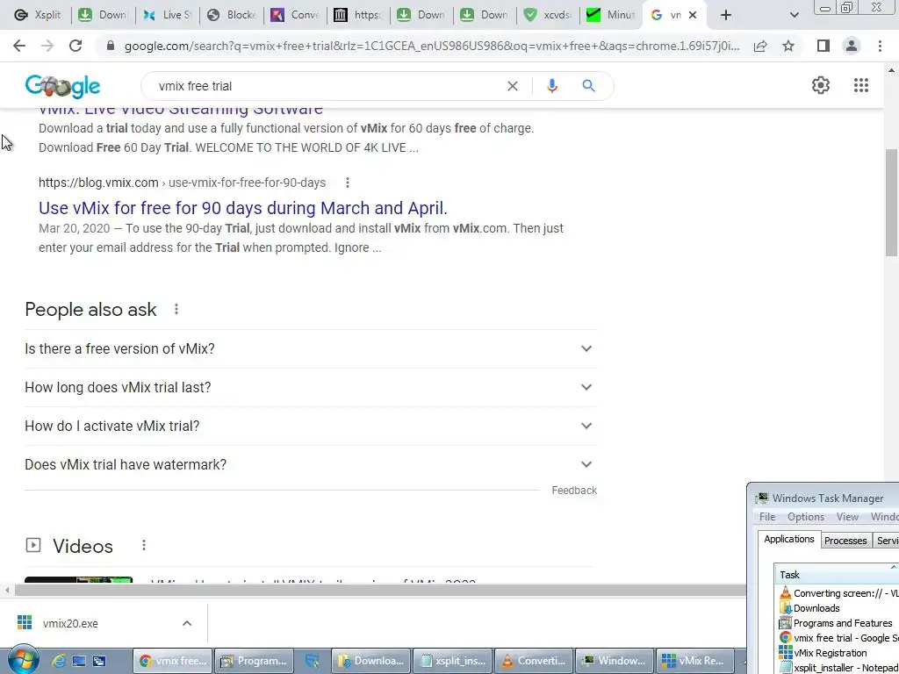This screenshot has width=899, height=674.
Task: Select 'Converting screen://' task row
Action: 838,593
